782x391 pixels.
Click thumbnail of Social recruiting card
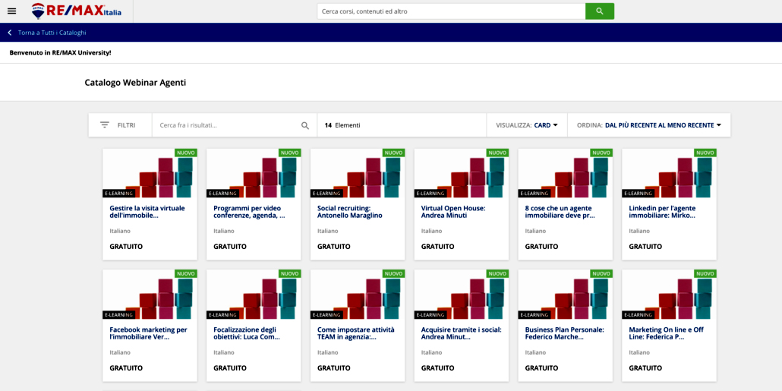pyautogui.click(x=358, y=174)
